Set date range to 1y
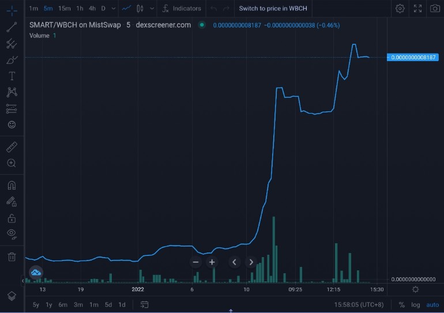The height and width of the screenshot is (313, 444). click(49, 305)
